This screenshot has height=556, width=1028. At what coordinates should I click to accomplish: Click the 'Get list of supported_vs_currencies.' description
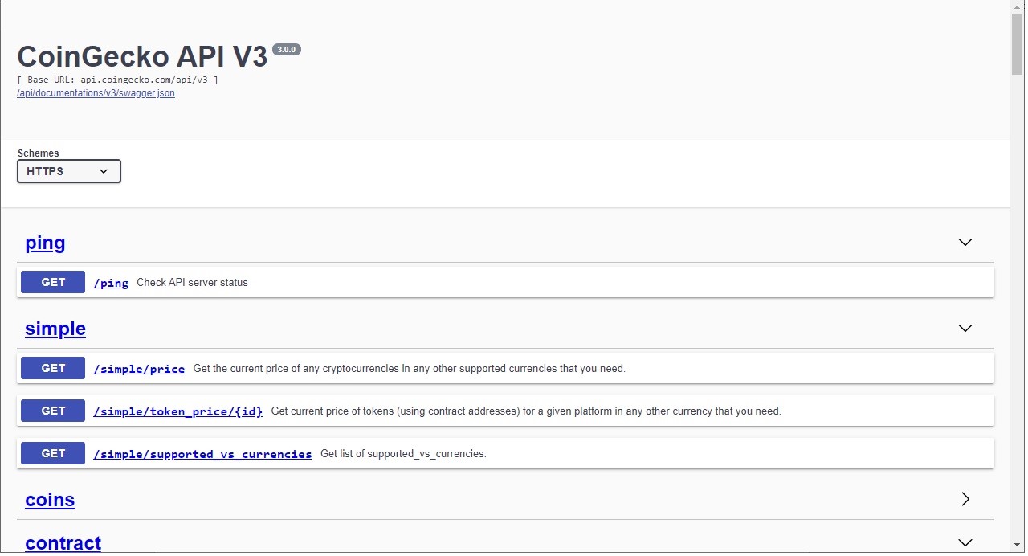pyautogui.click(x=403, y=454)
